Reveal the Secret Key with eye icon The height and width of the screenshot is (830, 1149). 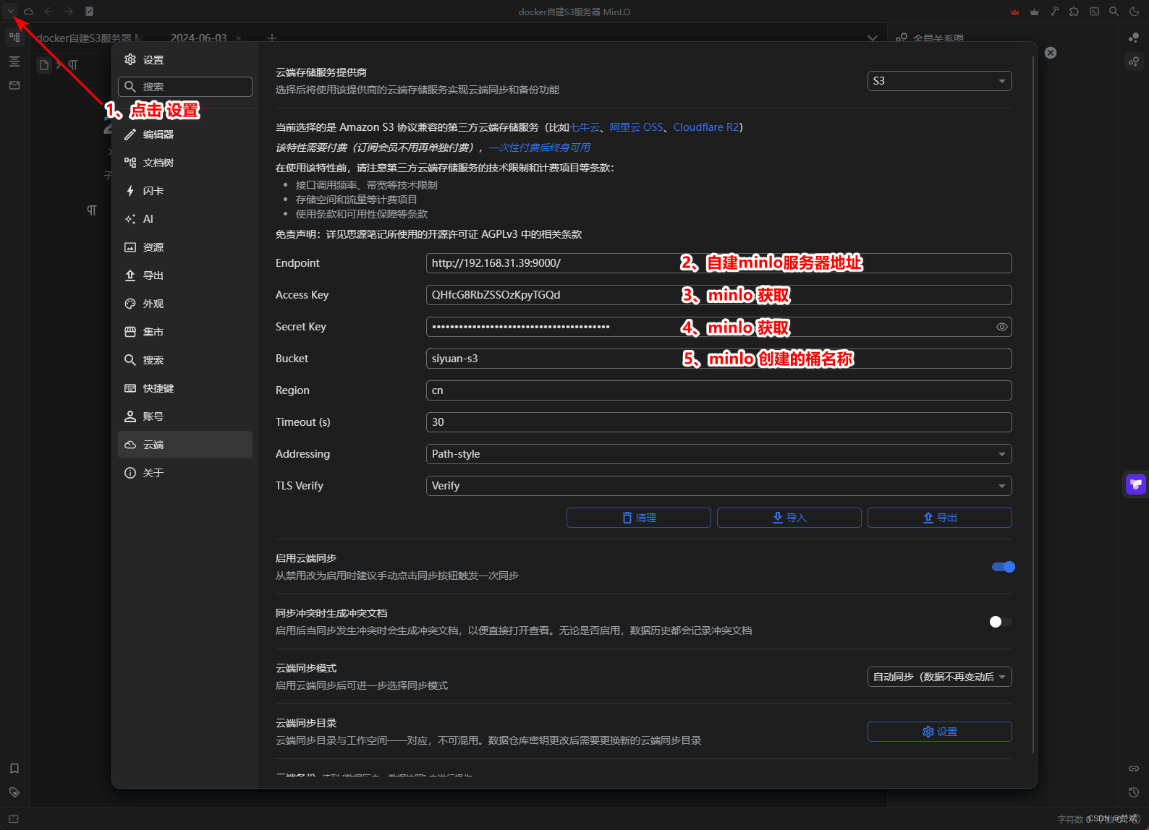[x=1002, y=327]
